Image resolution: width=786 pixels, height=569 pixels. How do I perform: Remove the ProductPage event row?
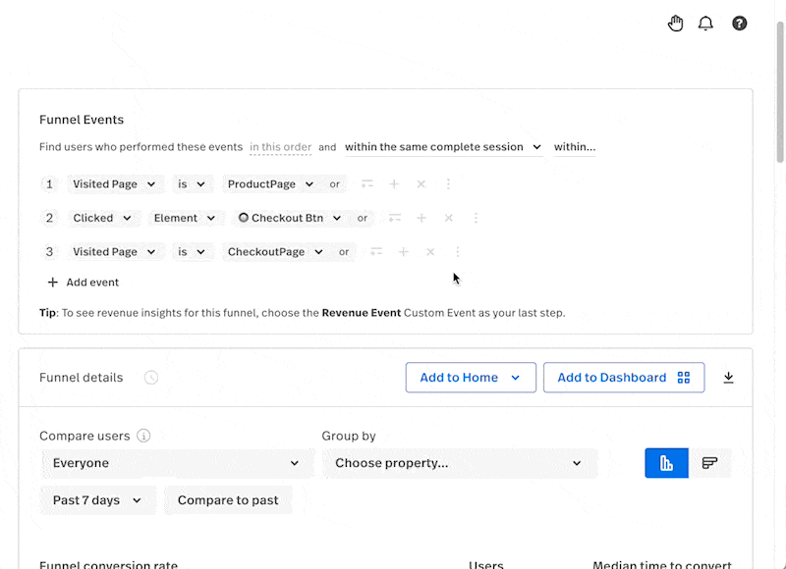[421, 184]
